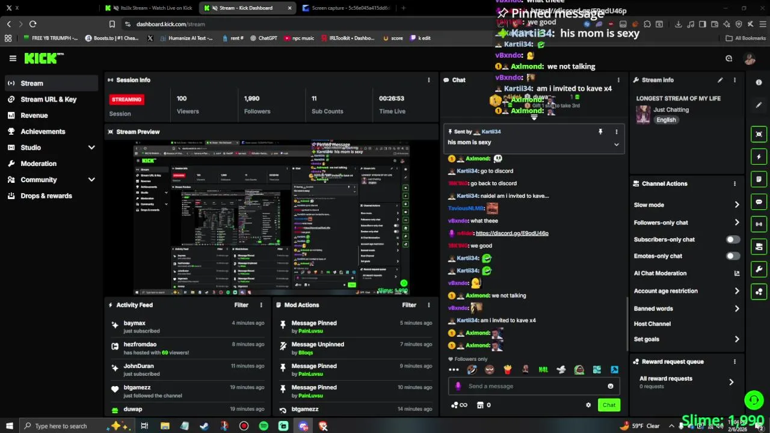Open more emotes ellipsis
The height and width of the screenshot is (433, 770).
[454, 370]
